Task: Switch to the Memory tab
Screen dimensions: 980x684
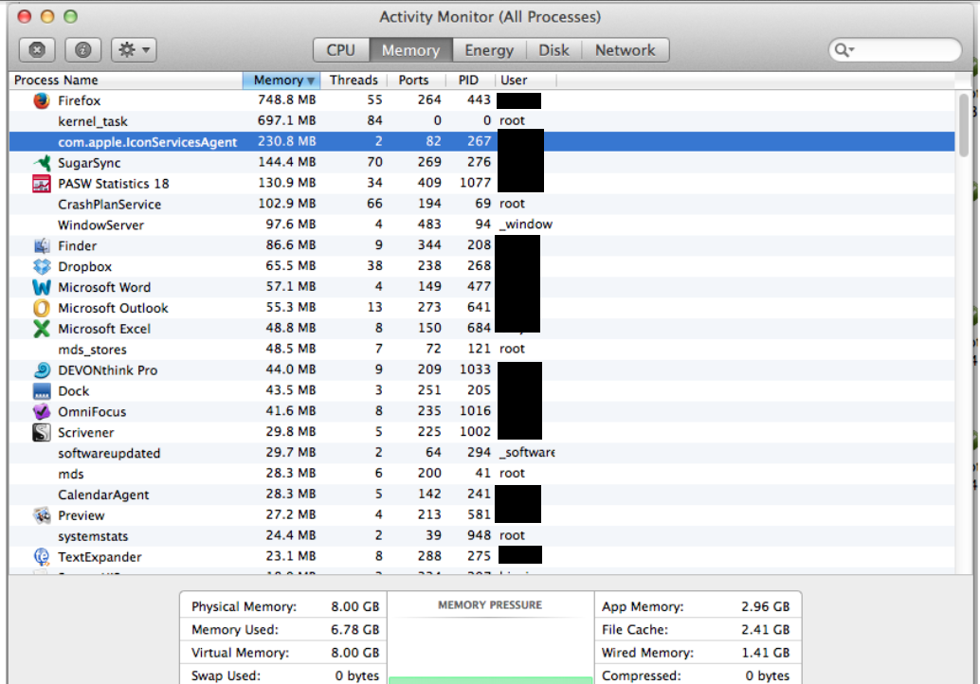Action: point(410,50)
